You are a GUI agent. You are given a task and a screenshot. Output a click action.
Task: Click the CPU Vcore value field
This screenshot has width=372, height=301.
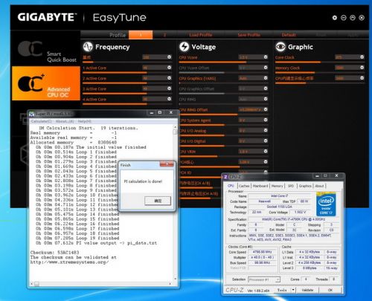coord(251,57)
